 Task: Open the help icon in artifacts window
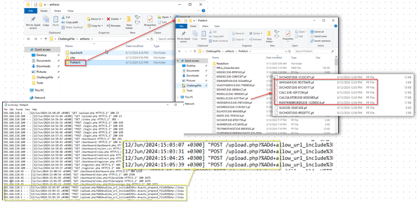(203, 11)
